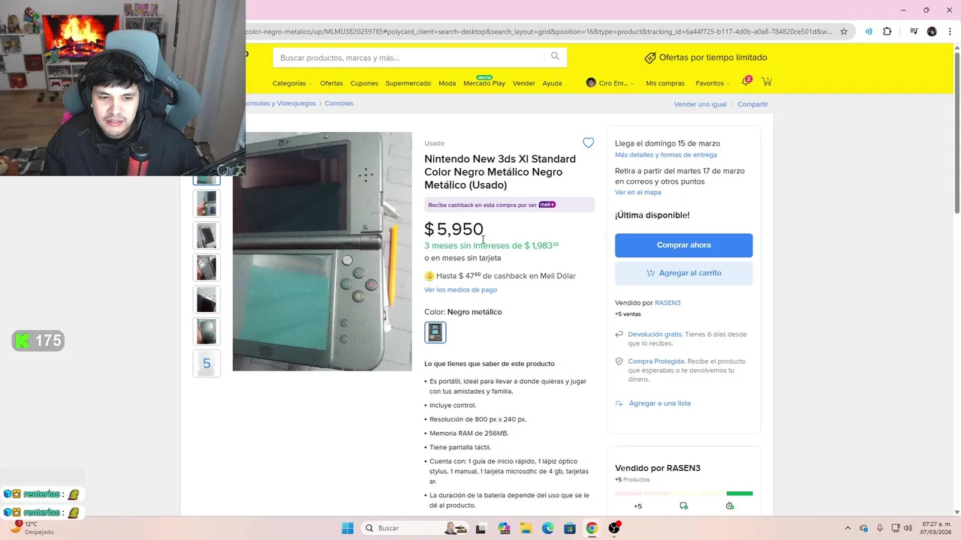Open Task View on the taskbar
Image resolution: width=961 pixels, height=540 pixels.
[480, 528]
